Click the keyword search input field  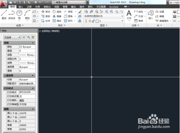coord(175,3)
